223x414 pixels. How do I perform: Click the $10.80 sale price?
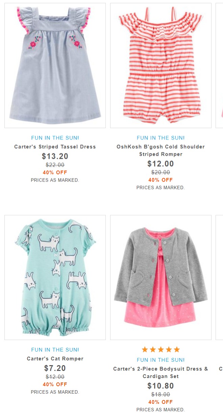161,386
